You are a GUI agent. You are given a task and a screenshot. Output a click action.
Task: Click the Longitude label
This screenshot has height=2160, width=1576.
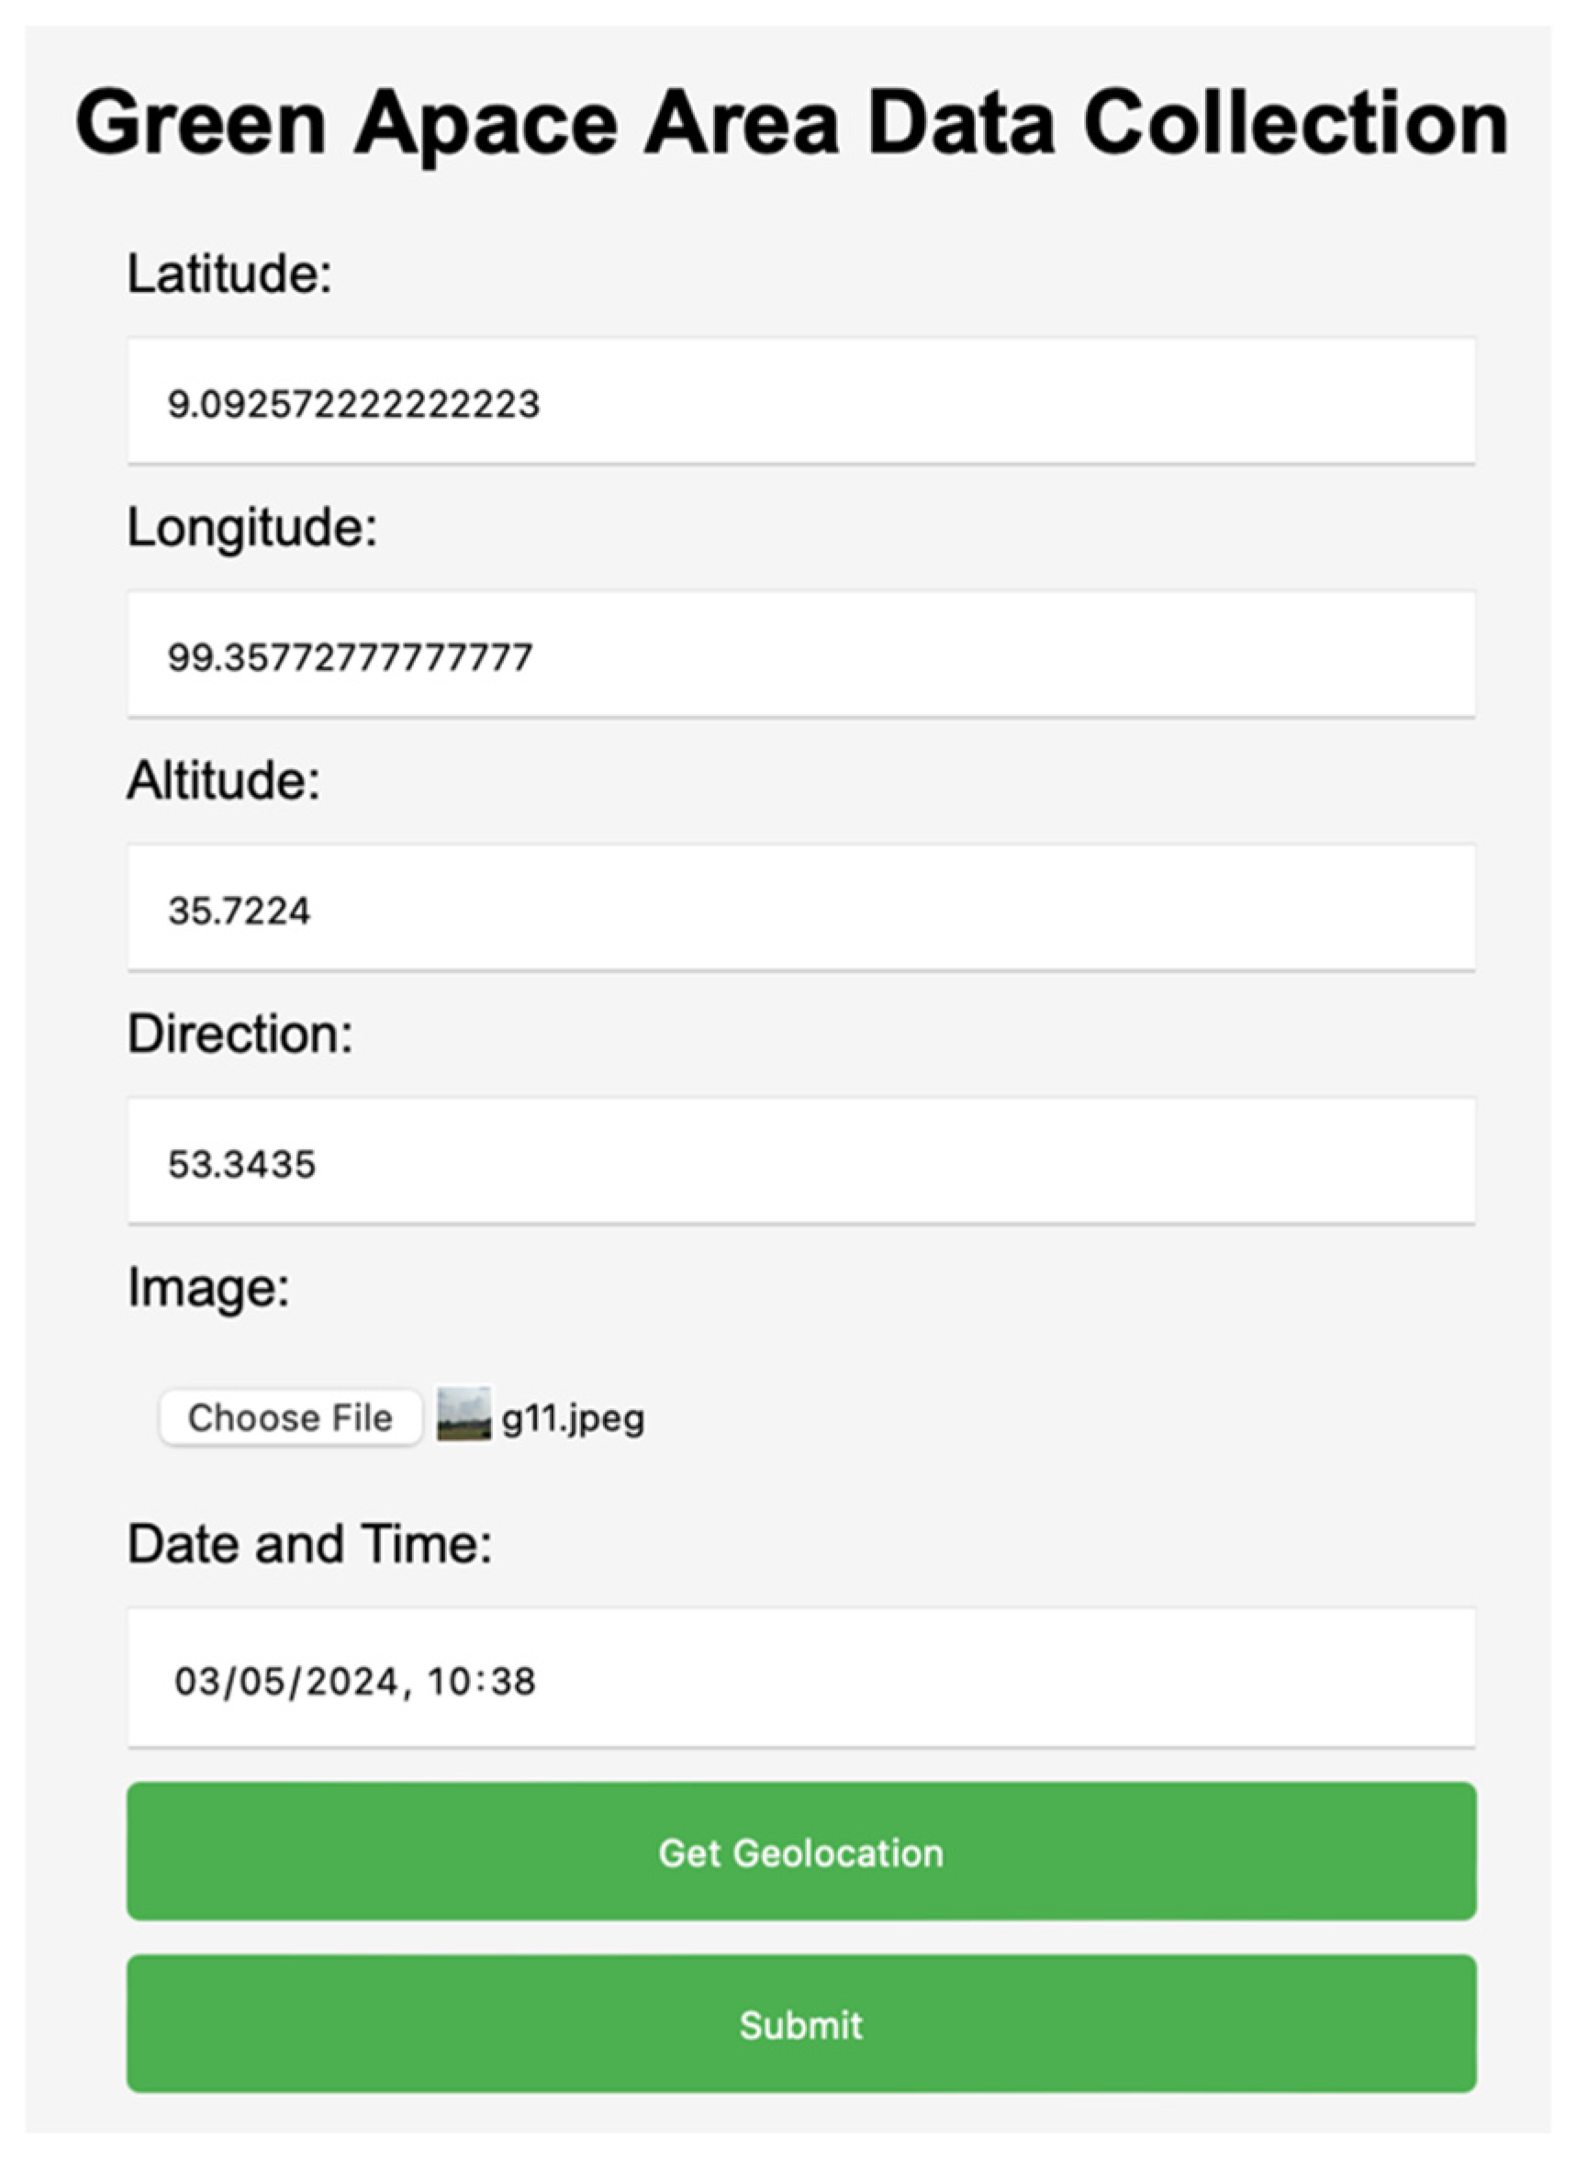(x=251, y=527)
